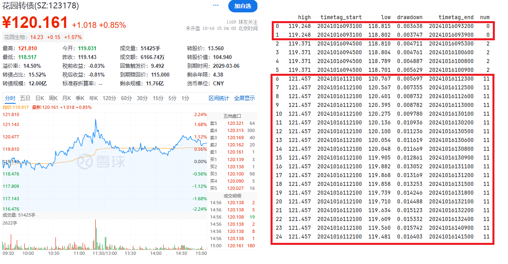Screen dimensions: 508x264
Task: Pick the 1分 chart interval
Action: coord(185,98)
